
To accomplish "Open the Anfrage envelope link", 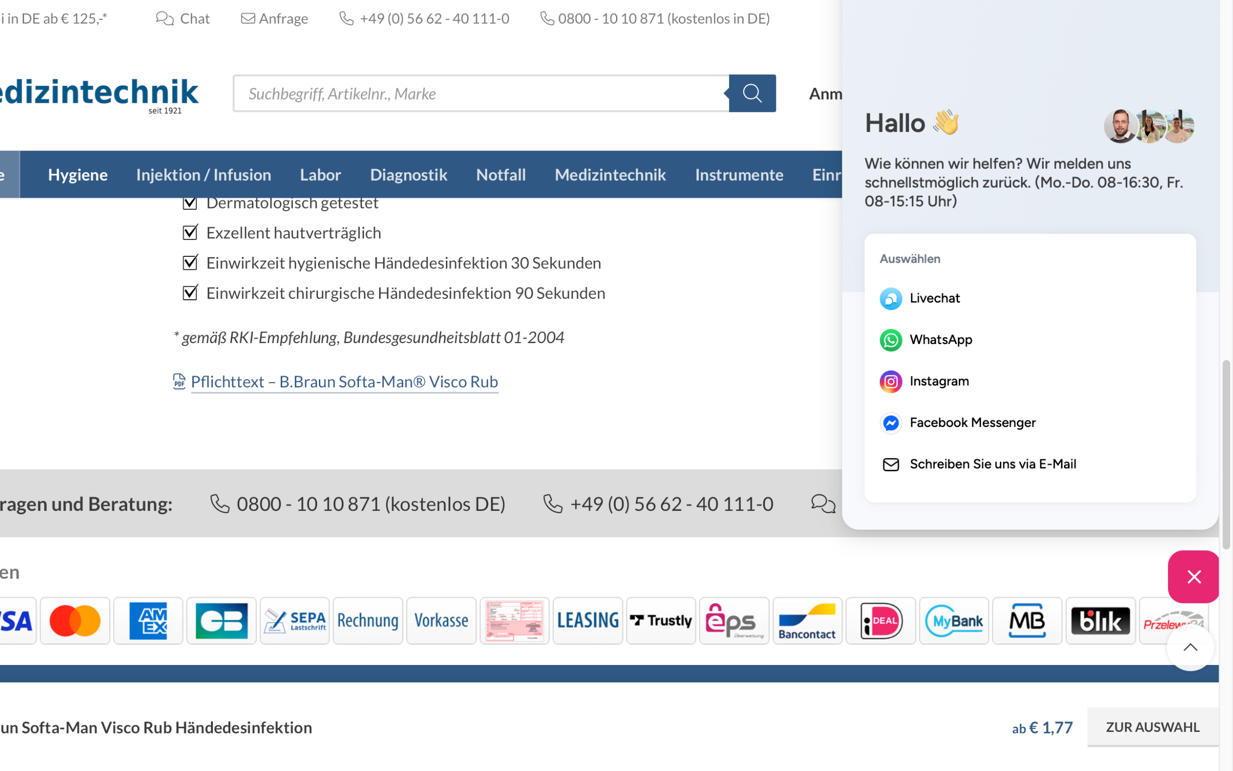I will [274, 19].
